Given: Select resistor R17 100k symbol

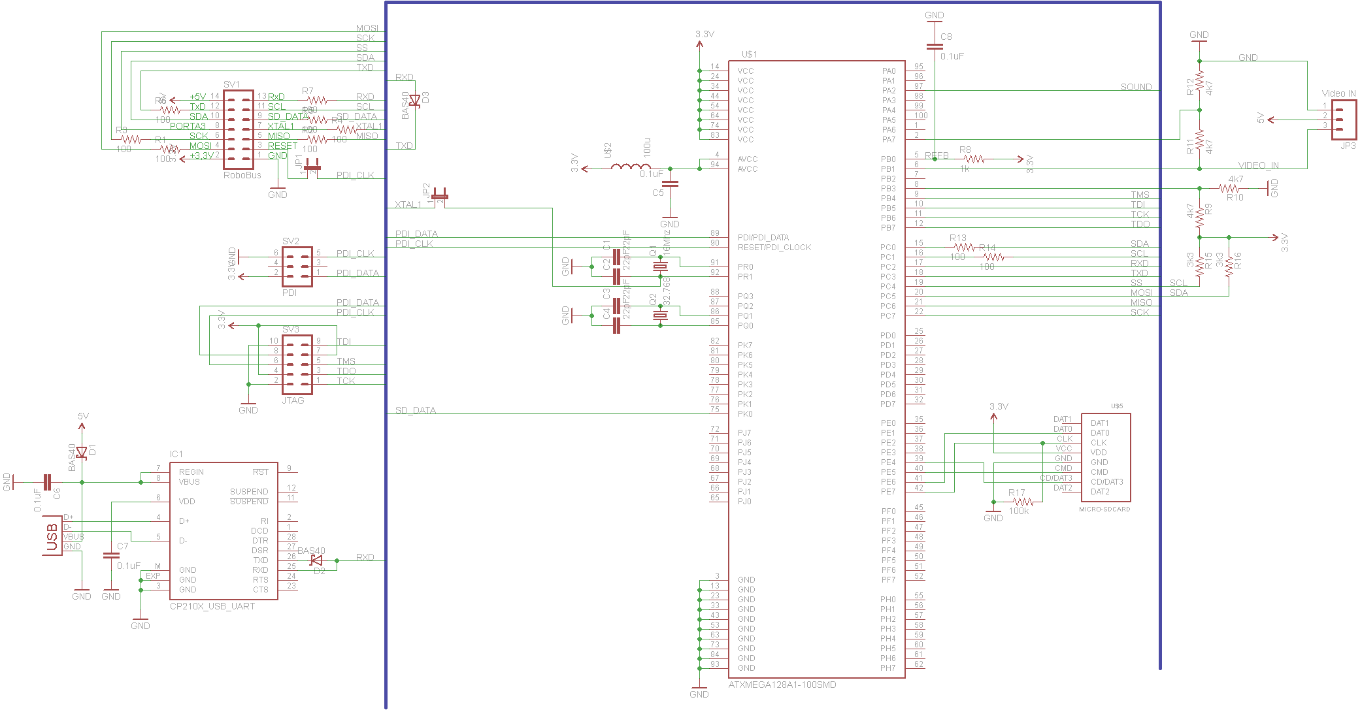Looking at the screenshot, I should click(1023, 502).
